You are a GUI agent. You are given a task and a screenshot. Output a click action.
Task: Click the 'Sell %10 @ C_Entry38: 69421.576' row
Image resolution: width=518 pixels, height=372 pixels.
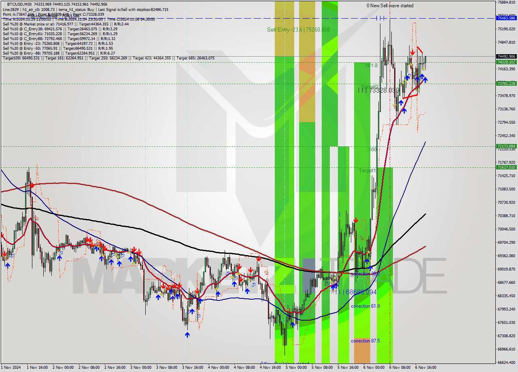point(60,29)
